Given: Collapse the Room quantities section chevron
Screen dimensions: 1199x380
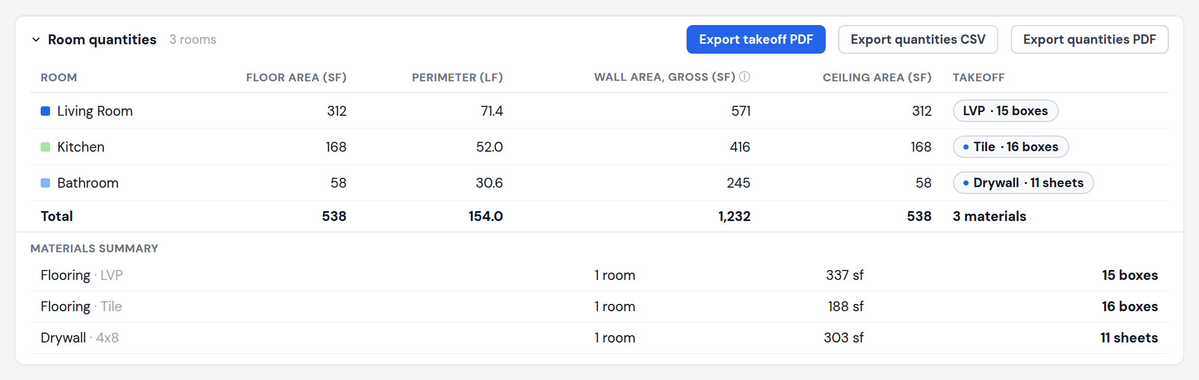Looking at the screenshot, I should point(36,40).
